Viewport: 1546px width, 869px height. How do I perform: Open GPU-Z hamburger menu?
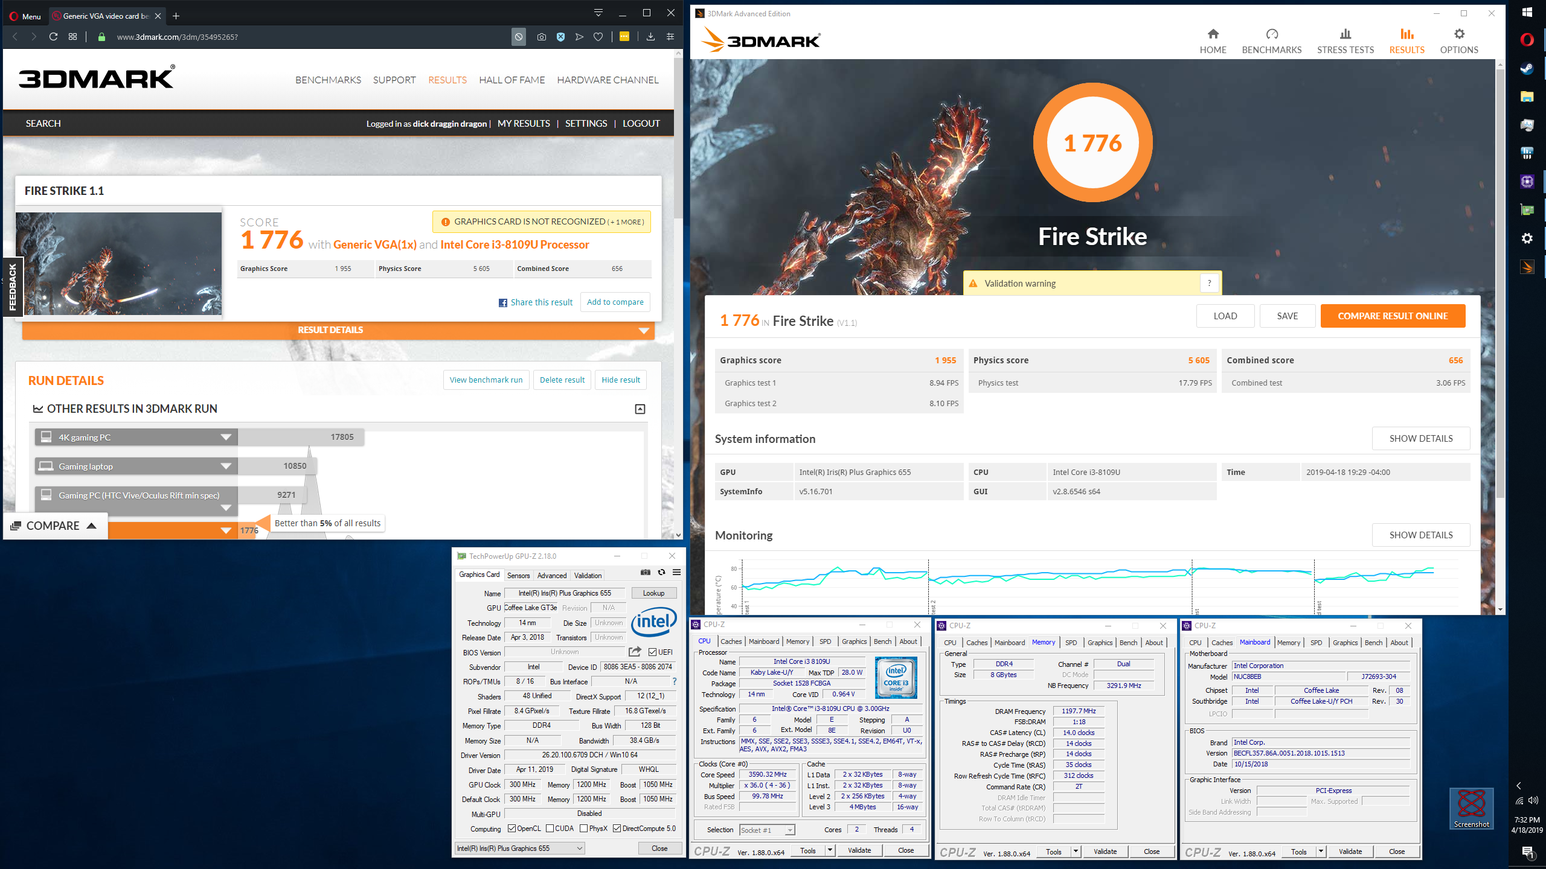point(677,572)
